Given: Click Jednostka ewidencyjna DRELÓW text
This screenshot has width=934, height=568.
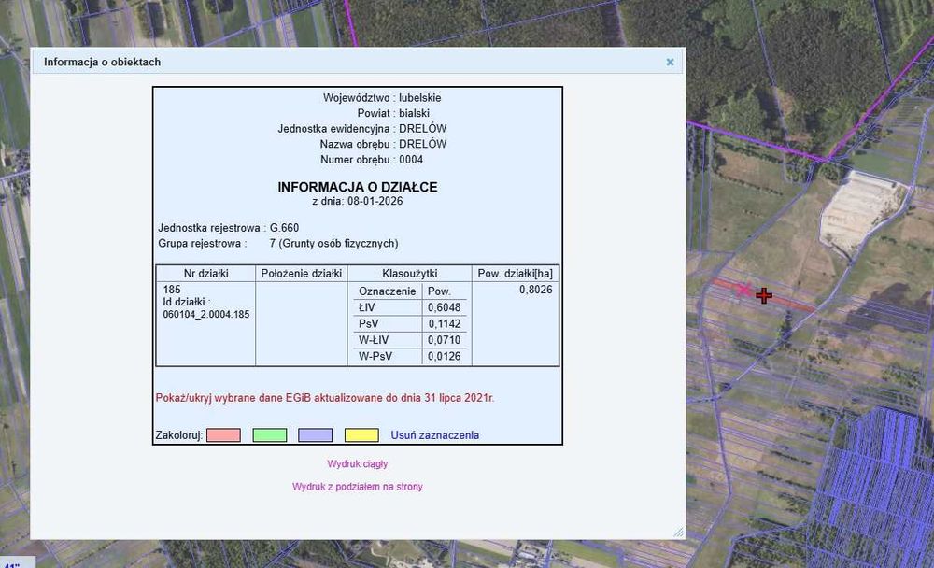Looking at the screenshot, I should (x=362, y=129).
